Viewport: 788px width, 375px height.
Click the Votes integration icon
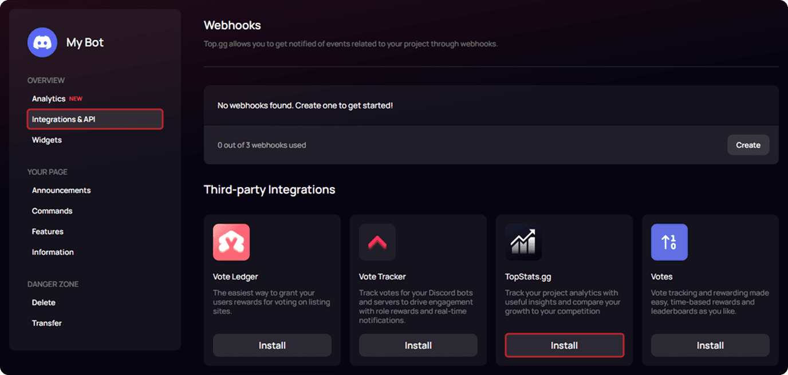(669, 242)
